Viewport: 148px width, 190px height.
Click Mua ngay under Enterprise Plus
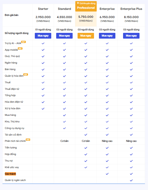pos(131,36)
